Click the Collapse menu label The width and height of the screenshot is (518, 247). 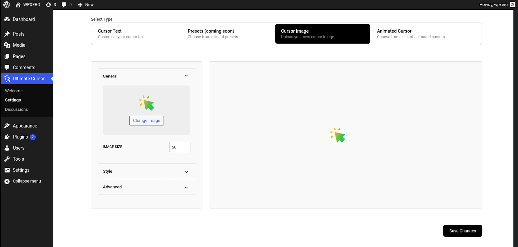click(27, 181)
